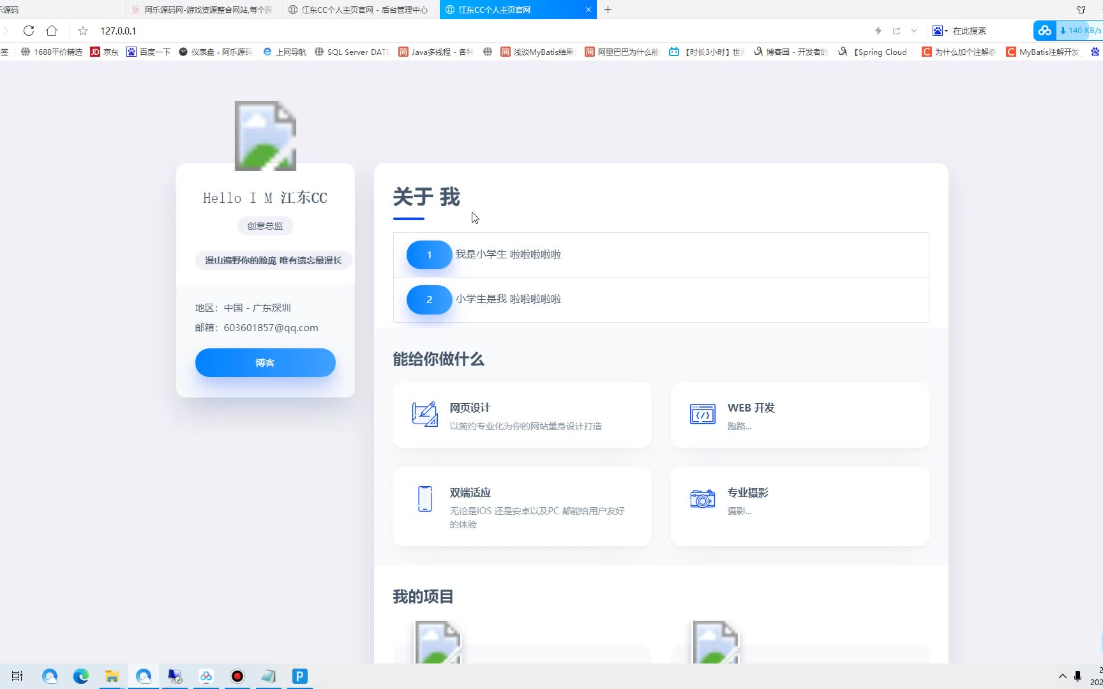Click the first project thumbnail under 我的项目

tap(438, 642)
